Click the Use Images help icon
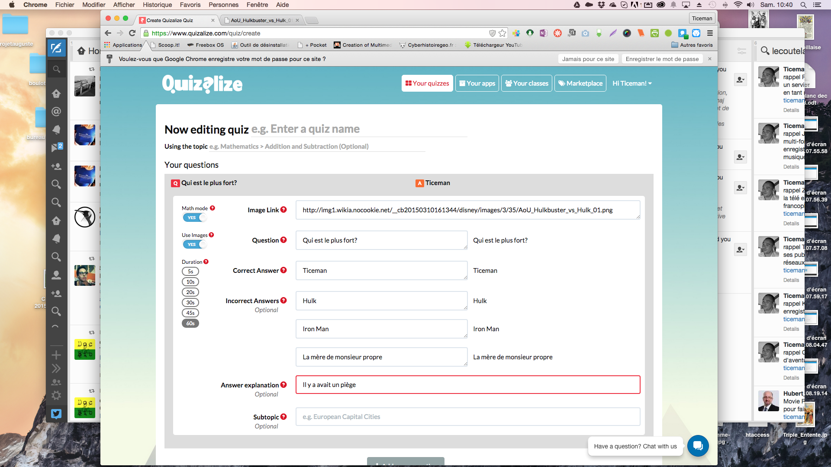The image size is (831, 467). pos(211,235)
